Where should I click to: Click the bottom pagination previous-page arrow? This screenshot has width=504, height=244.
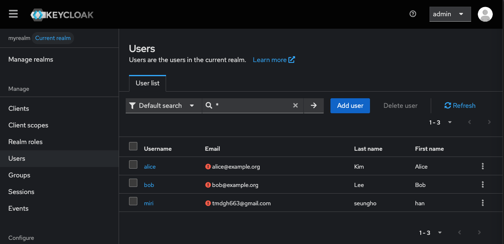tap(459, 232)
